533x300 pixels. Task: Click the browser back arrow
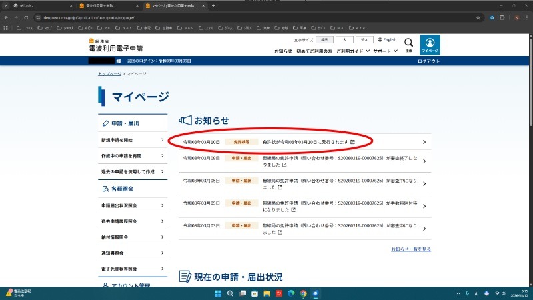[x=7, y=17]
